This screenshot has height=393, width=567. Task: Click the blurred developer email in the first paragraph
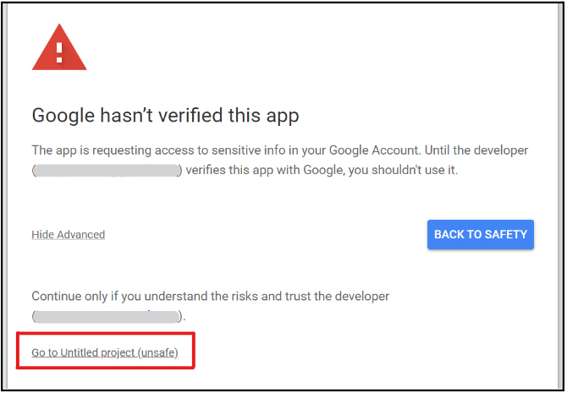click(107, 170)
